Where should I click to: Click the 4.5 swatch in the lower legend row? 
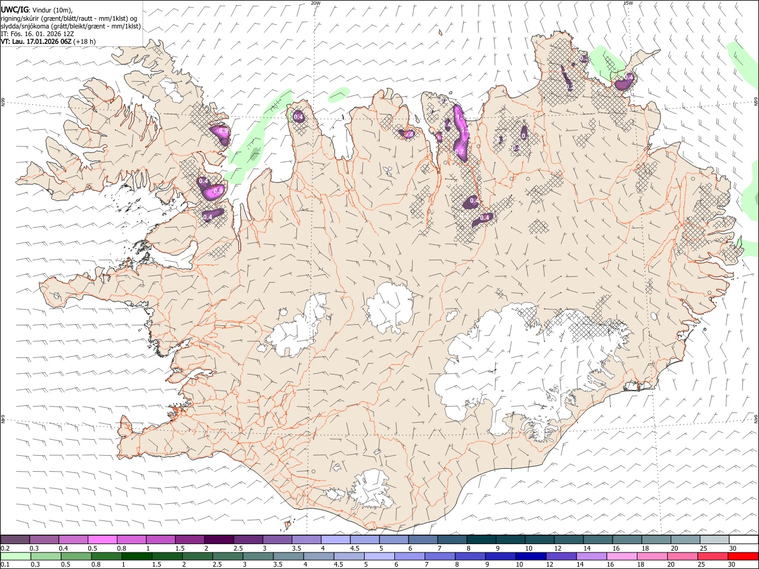click(349, 556)
